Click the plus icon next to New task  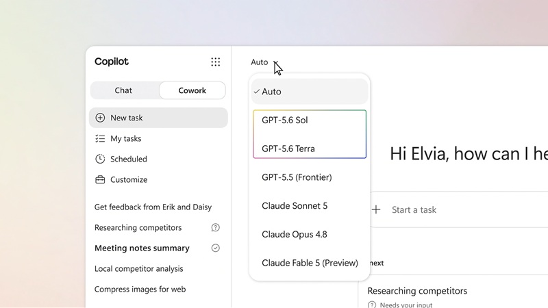pos(100,118)
